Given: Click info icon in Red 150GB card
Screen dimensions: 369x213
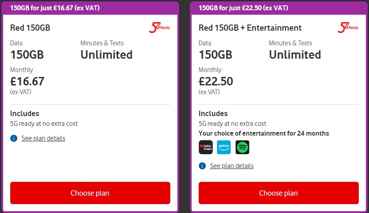Looking at the screenshot, I should pos(14,138).
